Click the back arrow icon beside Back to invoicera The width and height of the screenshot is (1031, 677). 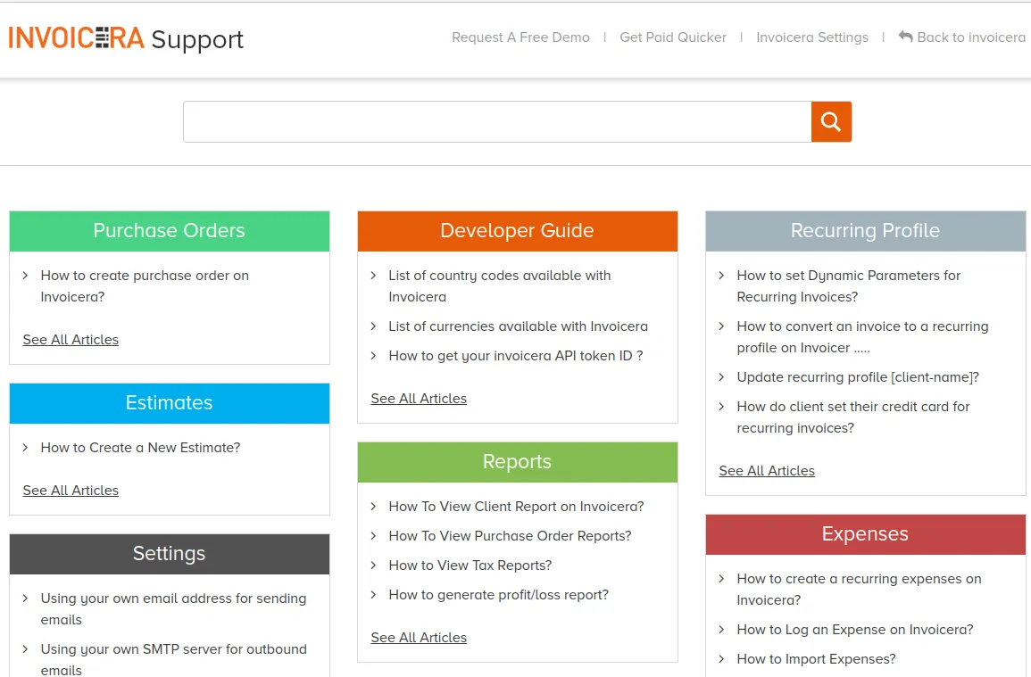tap(905, 37)
